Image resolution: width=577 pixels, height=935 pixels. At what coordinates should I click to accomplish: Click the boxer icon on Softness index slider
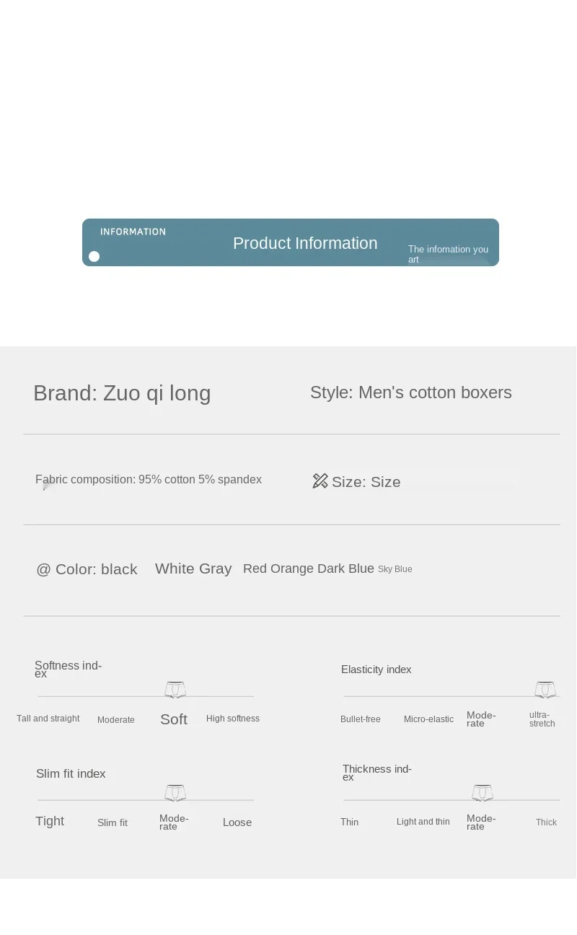[x=175, y=690]
